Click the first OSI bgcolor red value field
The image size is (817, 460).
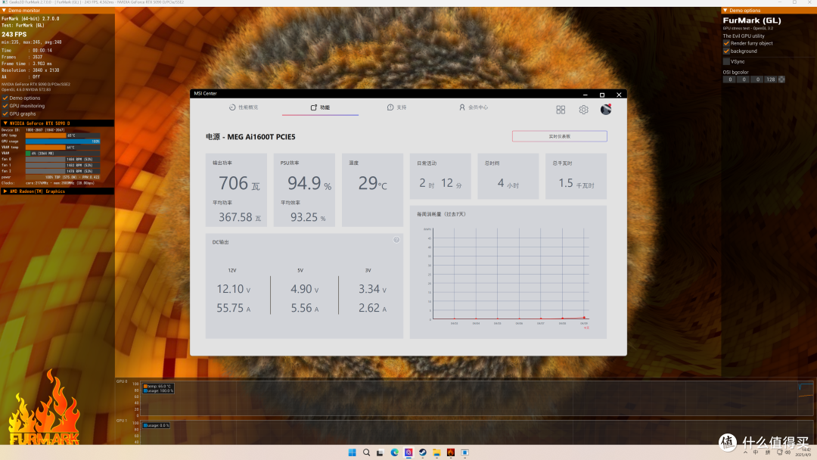730,79
